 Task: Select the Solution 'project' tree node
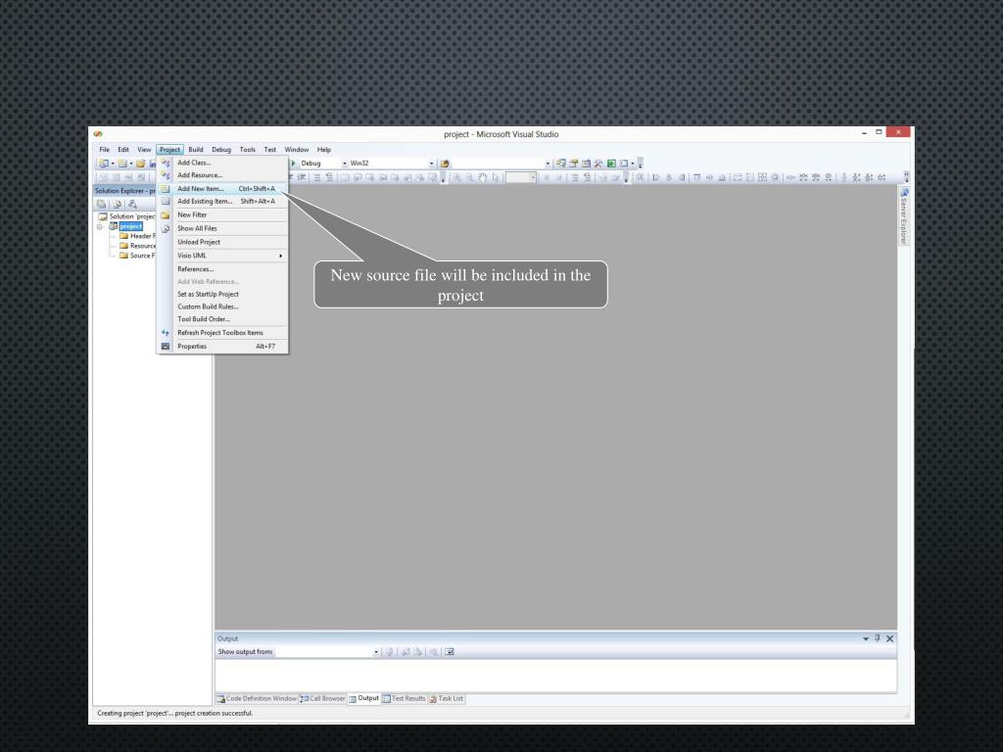coord(126,216)
